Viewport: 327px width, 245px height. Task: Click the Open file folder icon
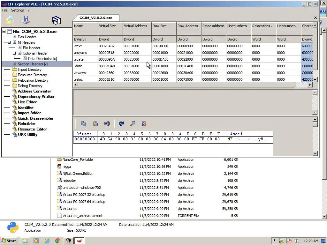pos(10,20)
